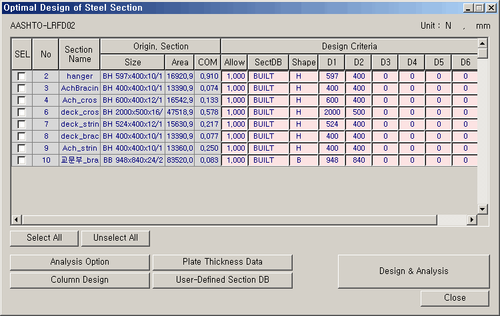This screenshot has width=500, height=316.
Task: Tick the checkbox for section number 10
Action: point(22,160)
